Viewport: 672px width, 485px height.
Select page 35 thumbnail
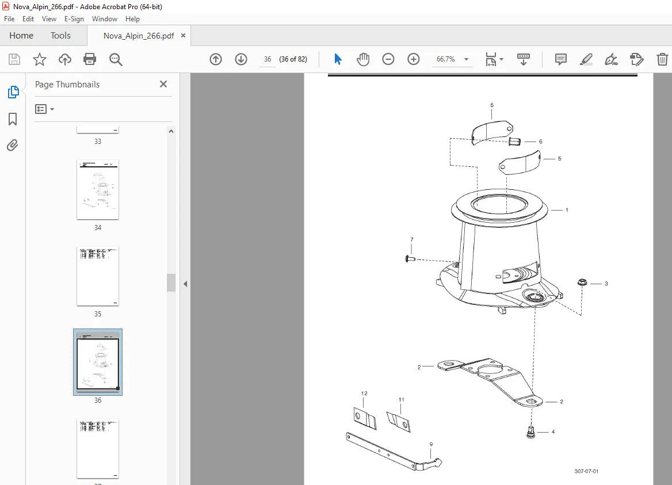pyautogui.click(x=98, y=276)
